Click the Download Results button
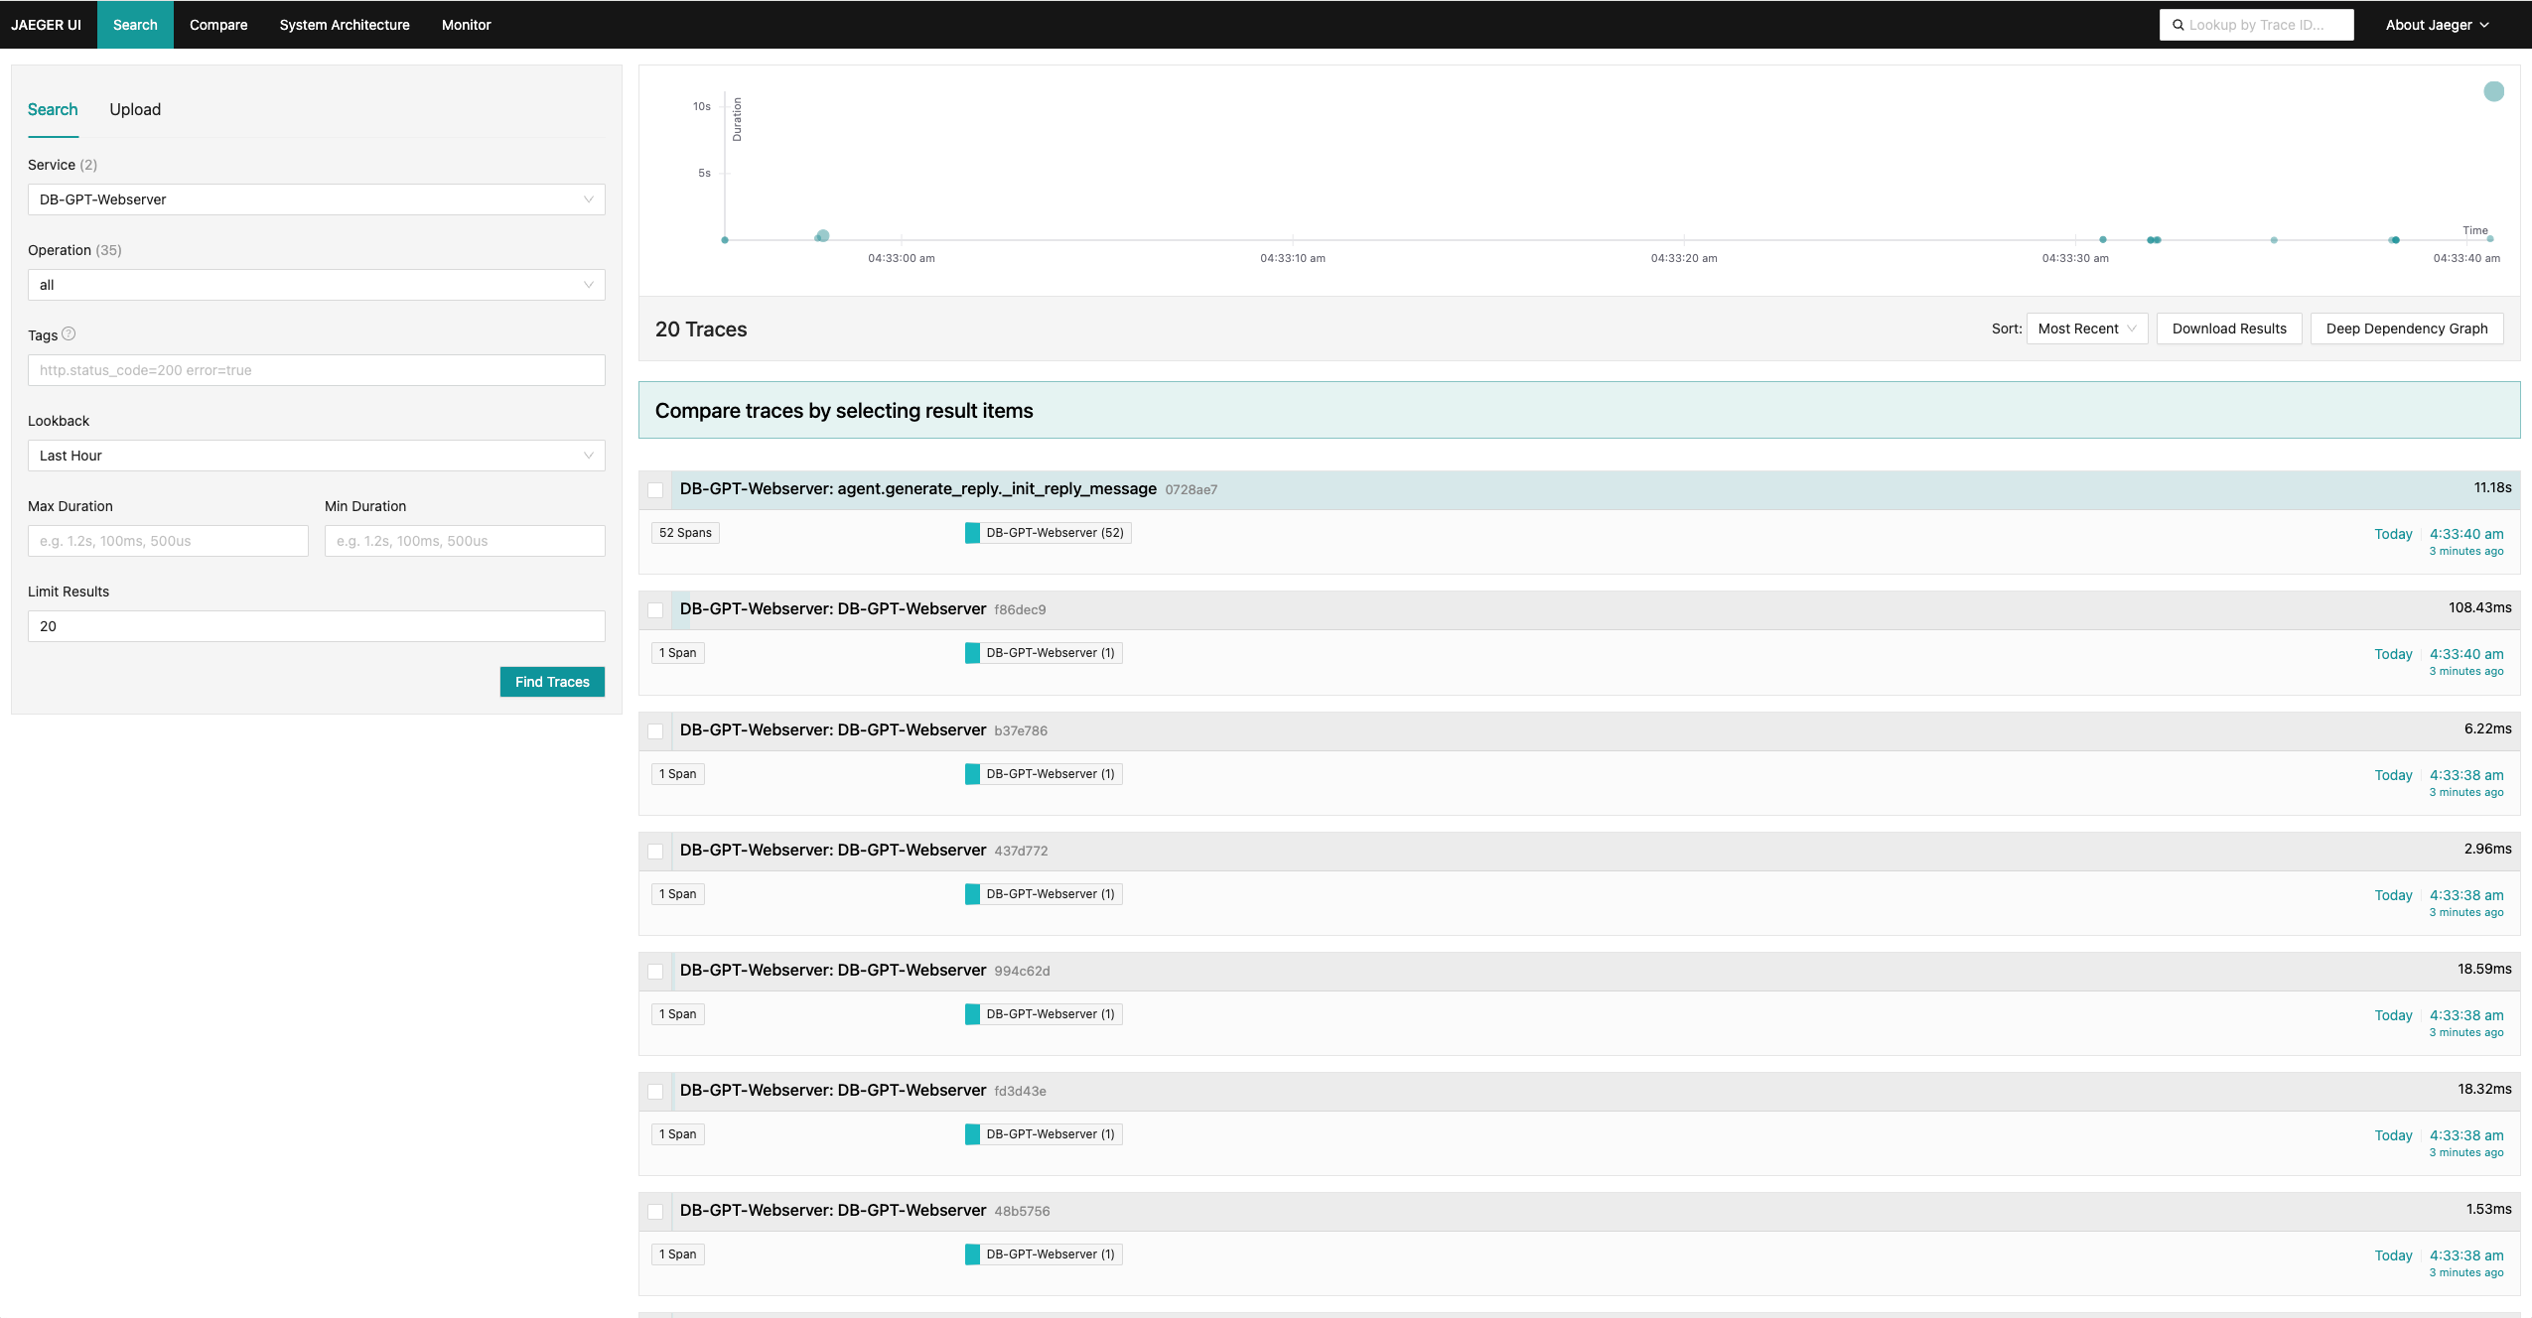Image resolution: width=2532 pixels, height=1318 pixels. click(2228, 329)
